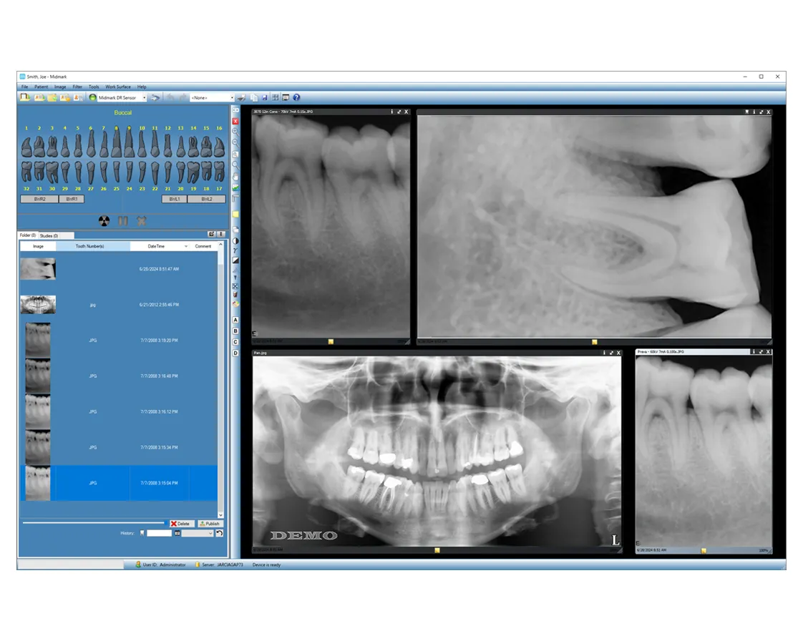
Task: Click the save floppy disk toolbar icon
Action: 265,97
